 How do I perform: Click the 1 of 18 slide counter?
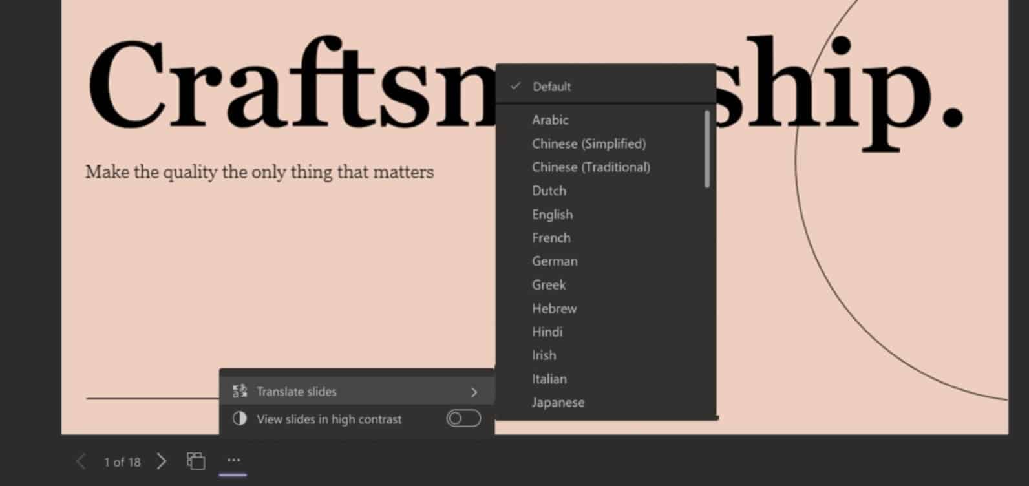click(x=122, y=462)
